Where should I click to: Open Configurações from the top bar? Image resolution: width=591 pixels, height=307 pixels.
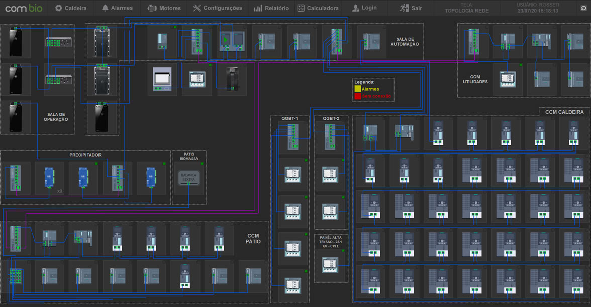[x=218, y=8]
